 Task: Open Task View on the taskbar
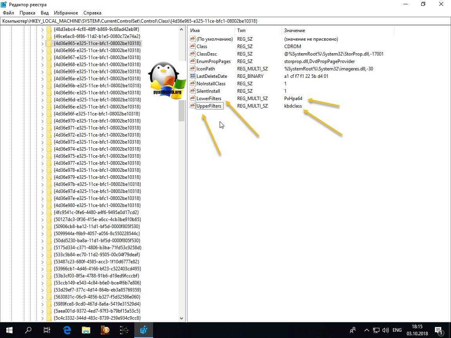coord(47,330)
